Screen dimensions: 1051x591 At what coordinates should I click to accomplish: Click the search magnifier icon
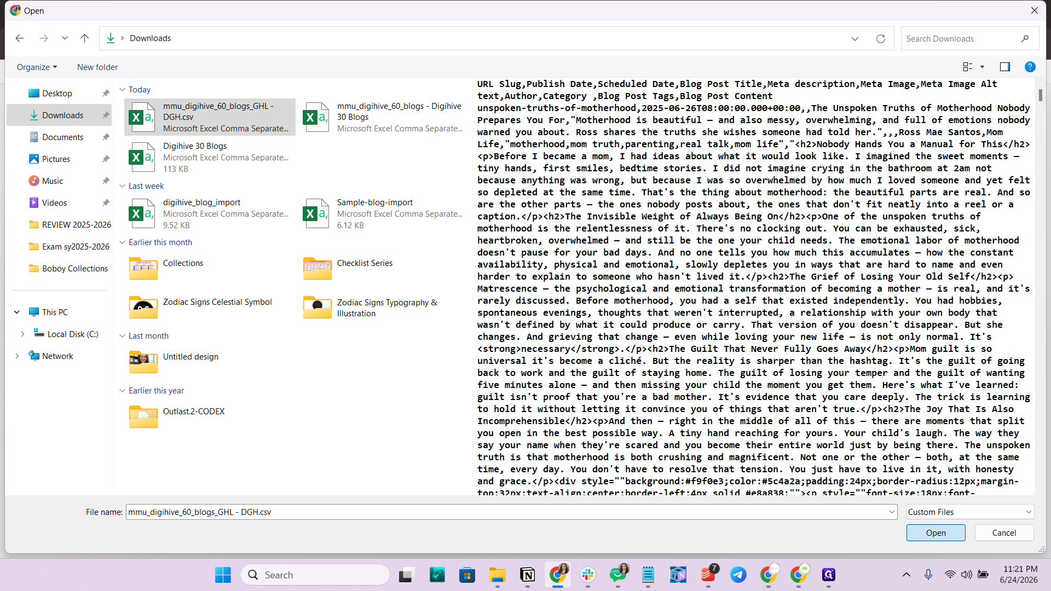[1025, 39]
